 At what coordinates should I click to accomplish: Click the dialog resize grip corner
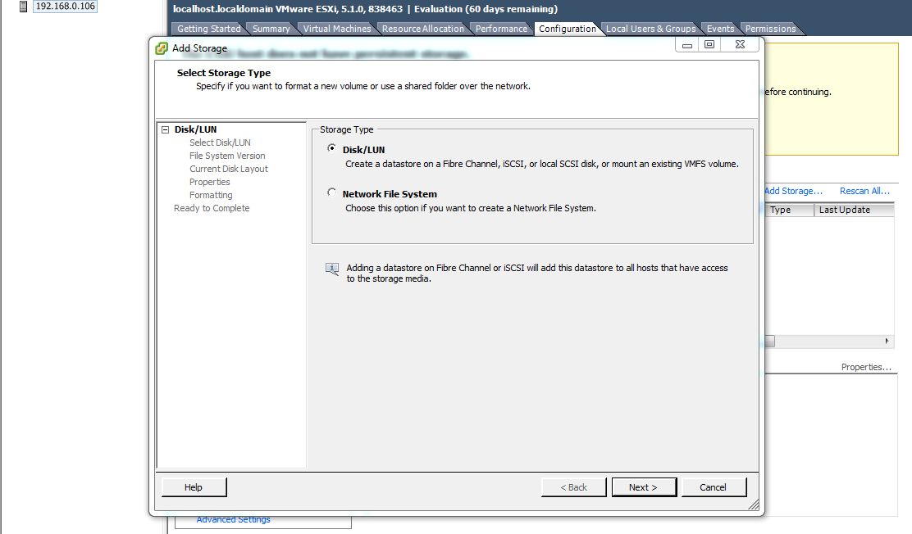click(x=754, y=505)
